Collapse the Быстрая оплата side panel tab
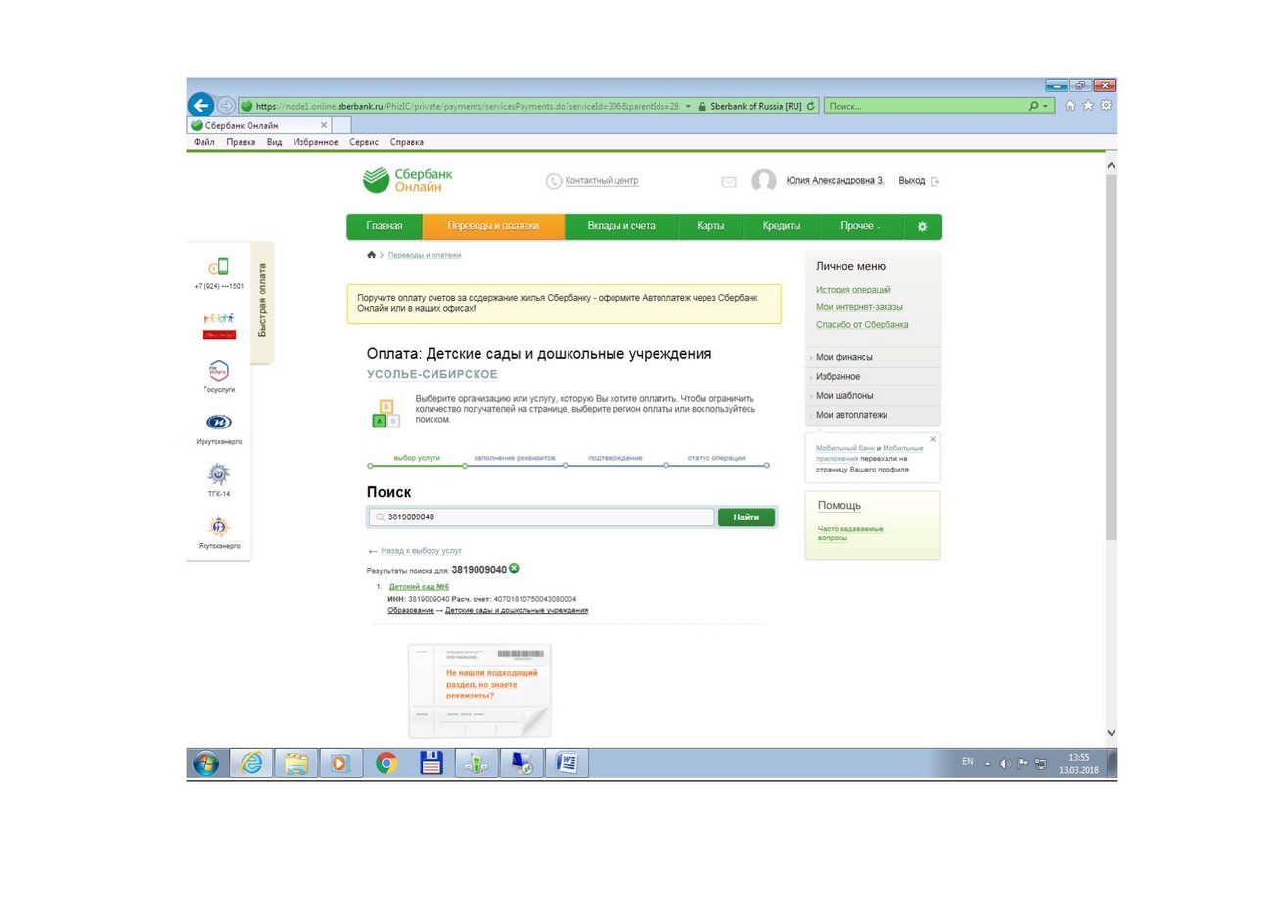Screen dimensions: 1272x900 (262, 301)
